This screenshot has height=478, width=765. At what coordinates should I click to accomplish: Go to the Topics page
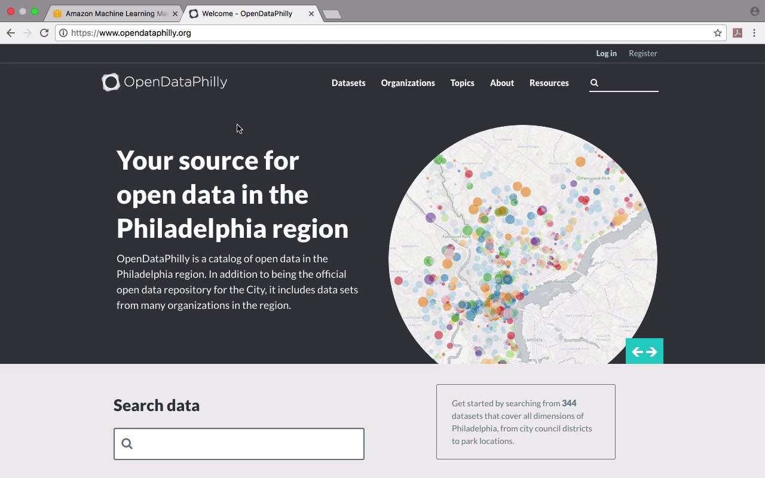point(463,83)
